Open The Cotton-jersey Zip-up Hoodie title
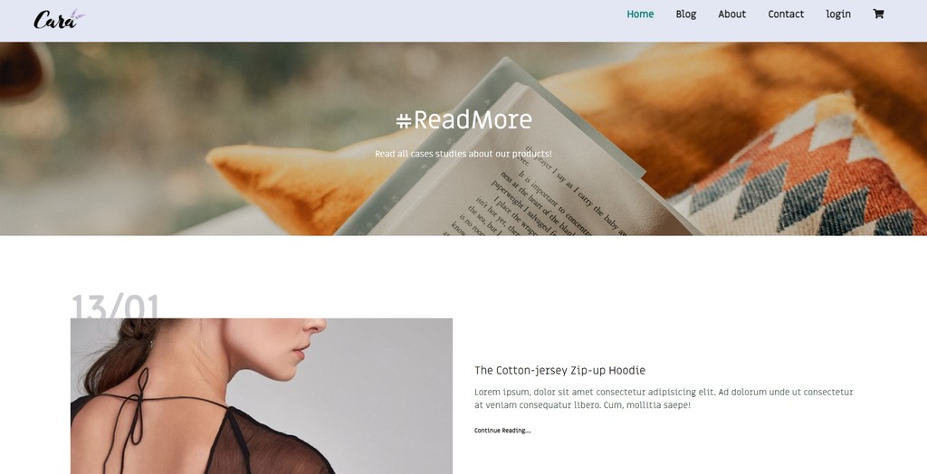 point(559,371)
